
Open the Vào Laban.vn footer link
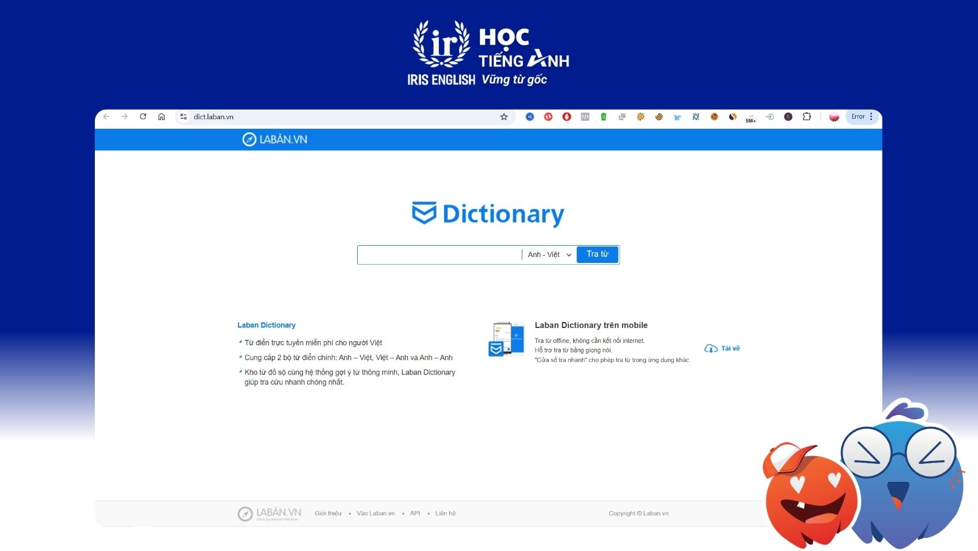click(376, 513)
